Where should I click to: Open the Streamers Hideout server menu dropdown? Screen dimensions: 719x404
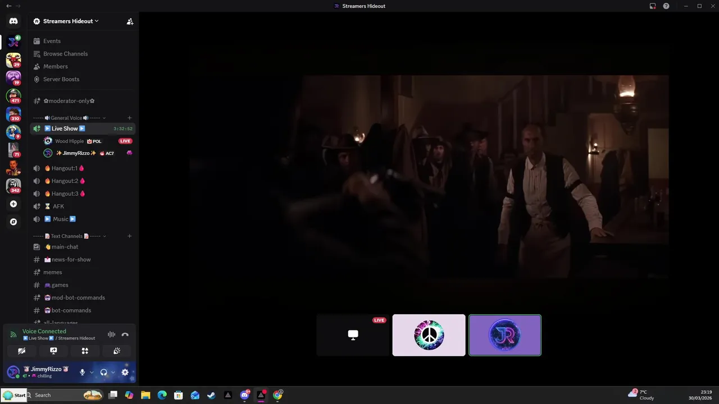point(71,21)
